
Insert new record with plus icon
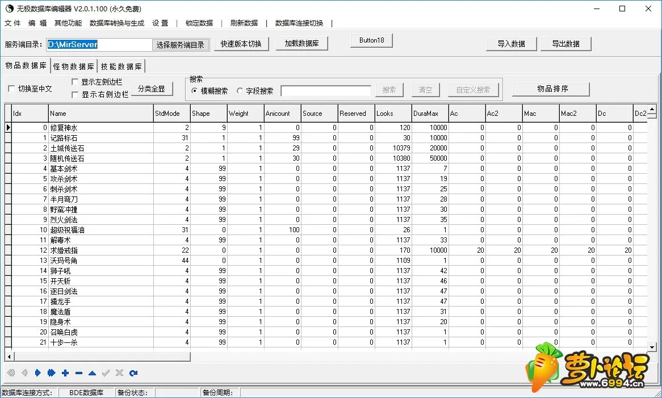(65, 373)
